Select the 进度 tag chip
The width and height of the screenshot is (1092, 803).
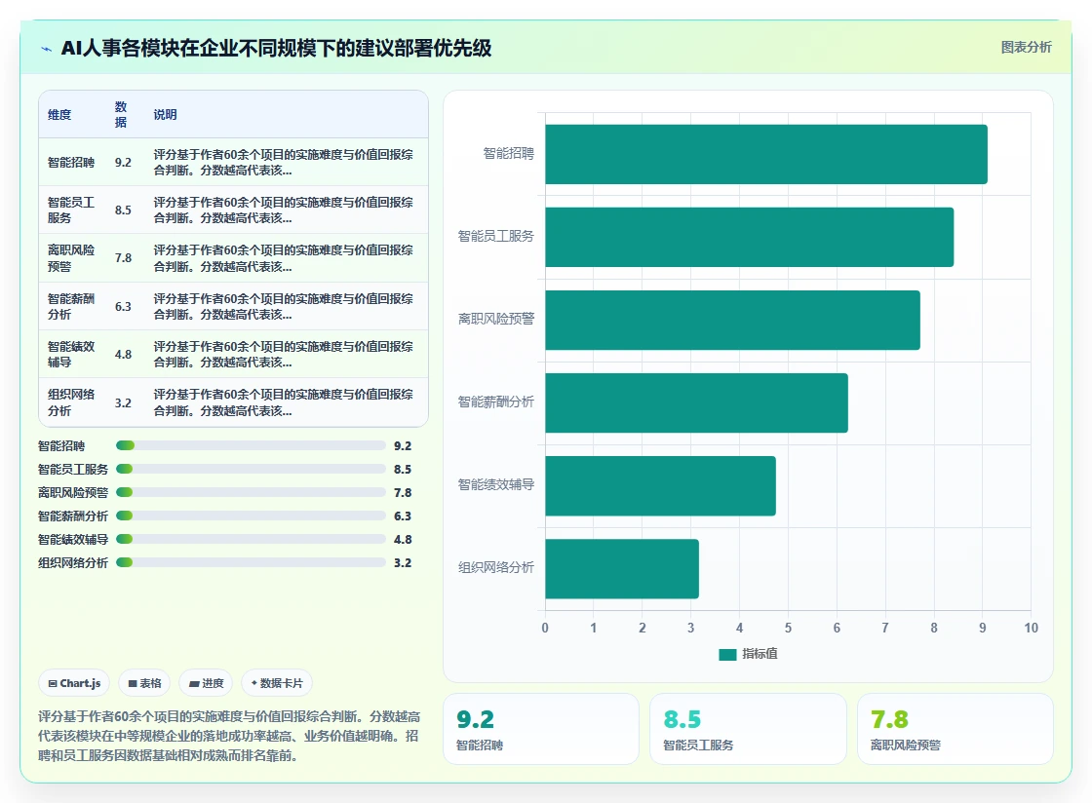[206, 683]
